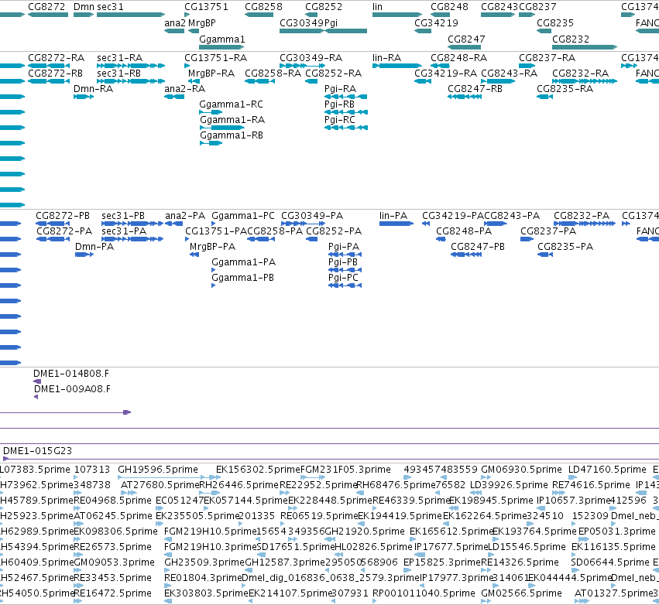Select the CG8258 gene bar
The width and height of the screenshot is (659, 605).
tap(259, 15)
